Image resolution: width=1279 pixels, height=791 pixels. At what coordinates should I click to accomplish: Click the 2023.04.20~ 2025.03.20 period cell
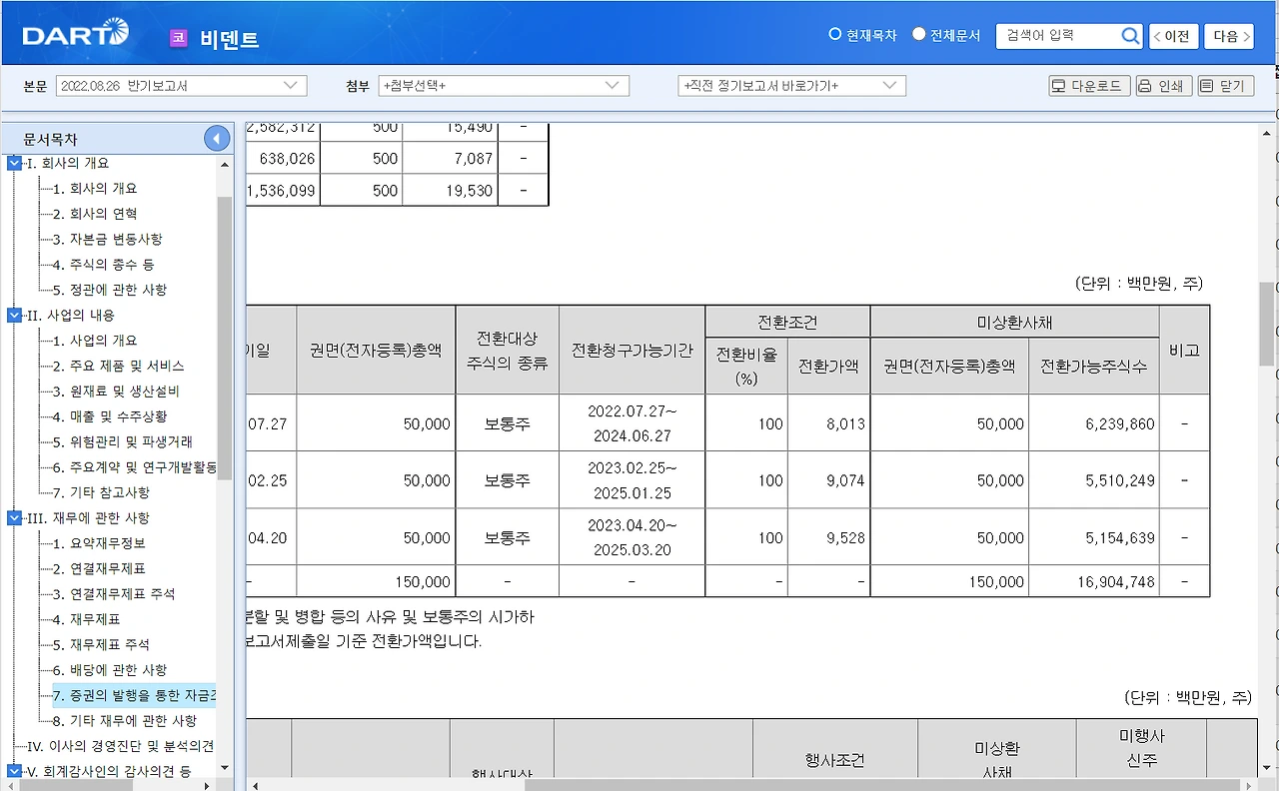pyautogui.click(x=632, y=537)
